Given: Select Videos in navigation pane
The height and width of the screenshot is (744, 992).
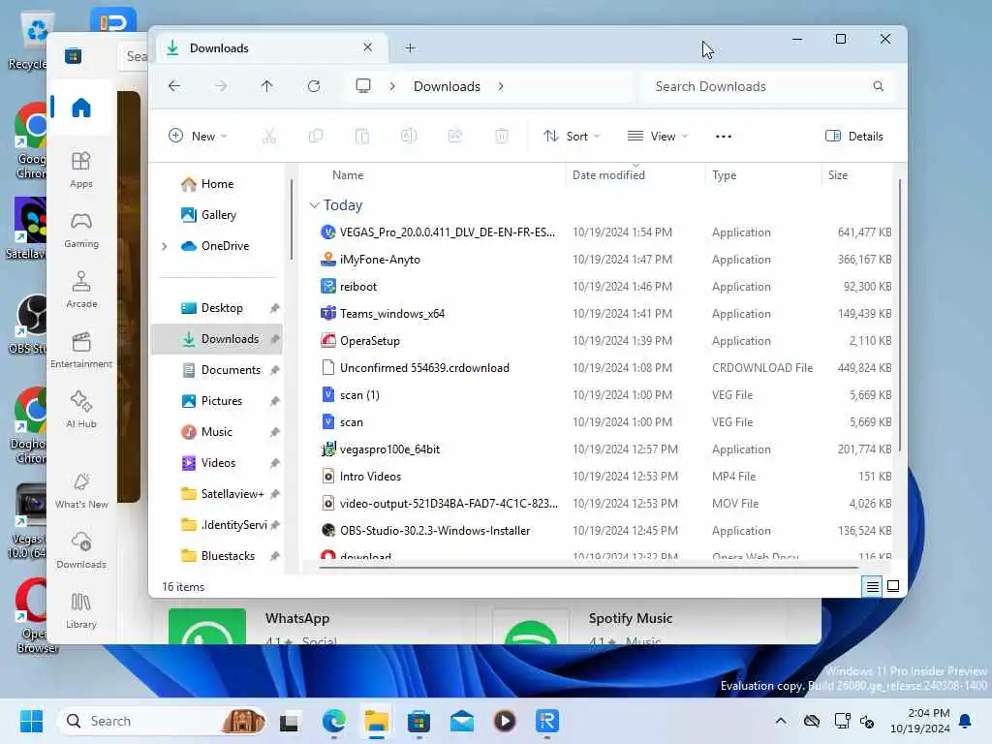Looking at the screenshot, I should pyautogui.click(x=217, y=463).
